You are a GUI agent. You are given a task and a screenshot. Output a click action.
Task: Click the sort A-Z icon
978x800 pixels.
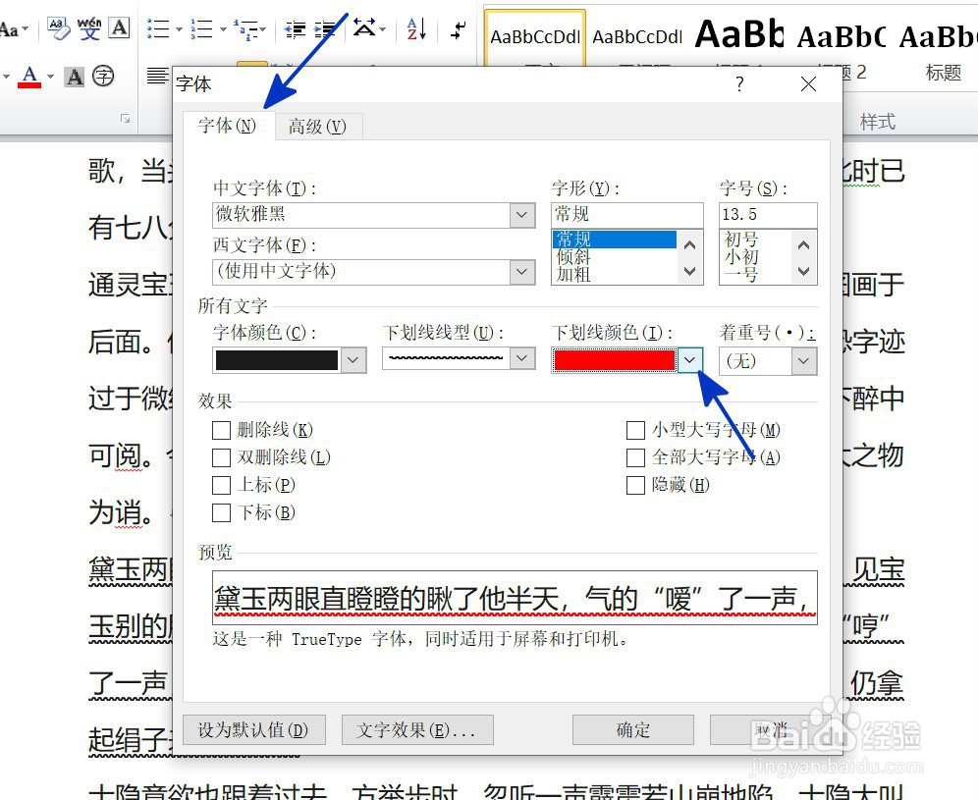point(413,28)
